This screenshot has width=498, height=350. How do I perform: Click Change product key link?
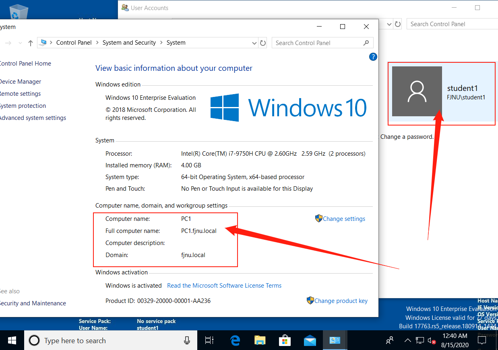tap(337, 301)
